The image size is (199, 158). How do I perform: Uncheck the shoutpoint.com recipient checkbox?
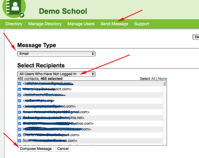(20, 89)
